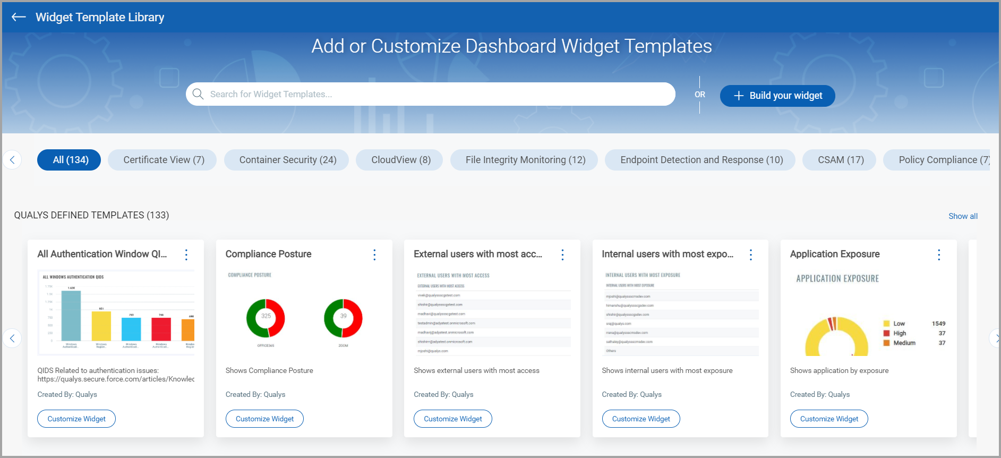Click 'Shows internal users with most exposure' text

(x=667, y=370)
